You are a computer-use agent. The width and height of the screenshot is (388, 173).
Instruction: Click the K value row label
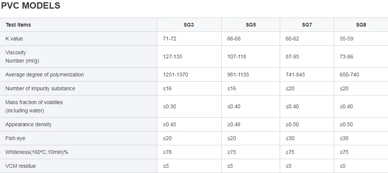coord(14,39)
